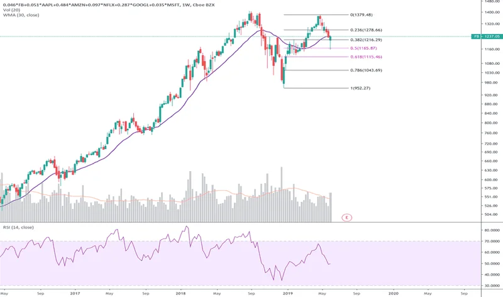Image resolution: width=503 pixels, height=297 pixels.
Task: Click the 30.0000 RSI scale label
Action: (489, 286)
